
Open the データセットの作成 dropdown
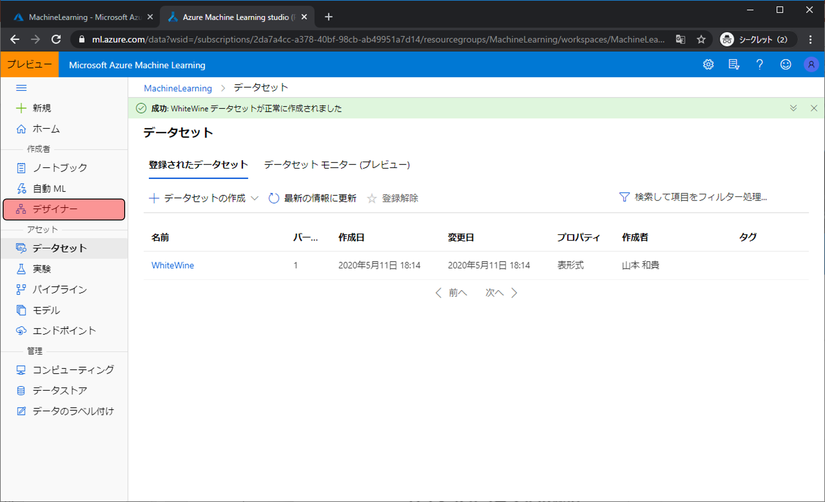[204, 198]
